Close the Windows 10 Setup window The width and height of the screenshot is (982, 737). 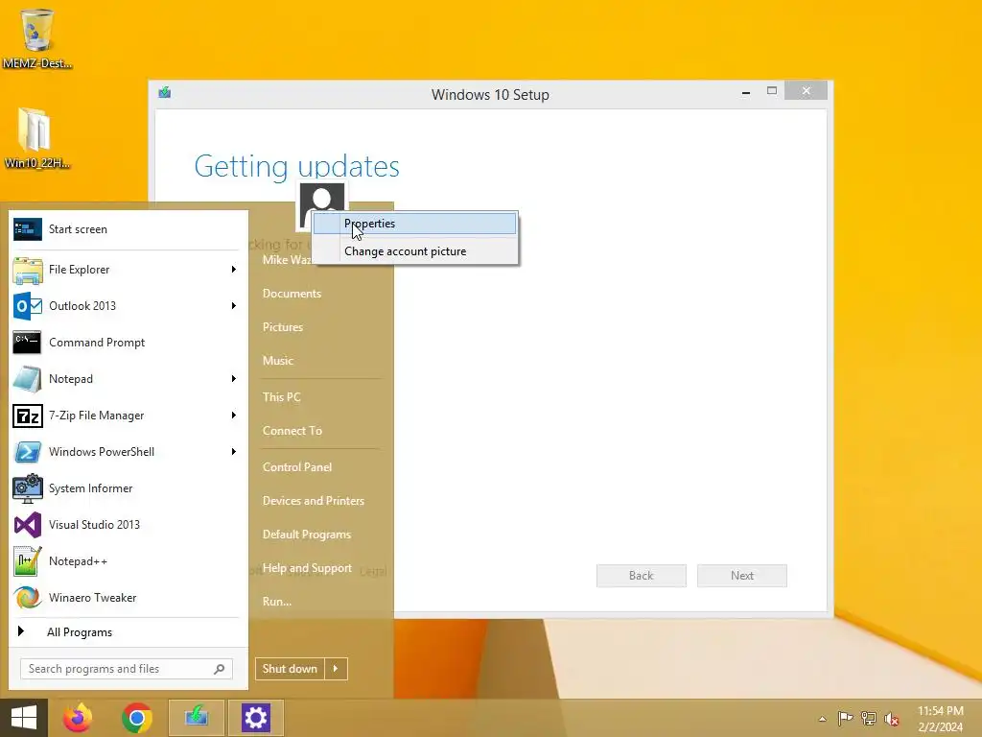coord(806,91)
